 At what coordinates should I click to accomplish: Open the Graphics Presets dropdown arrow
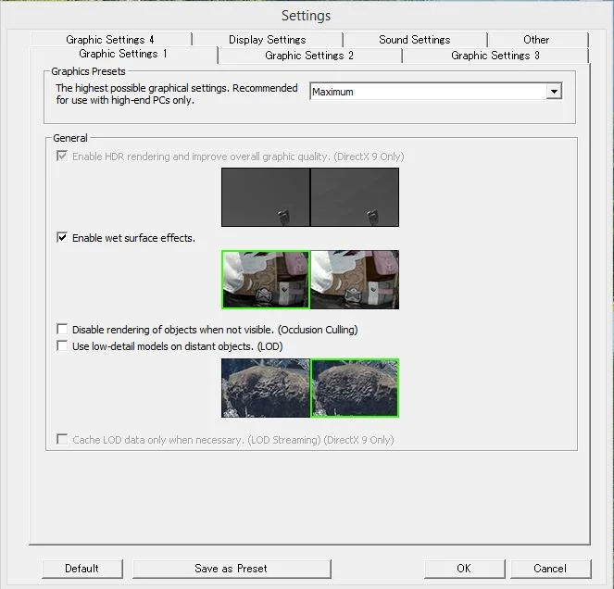coord(554,92)
